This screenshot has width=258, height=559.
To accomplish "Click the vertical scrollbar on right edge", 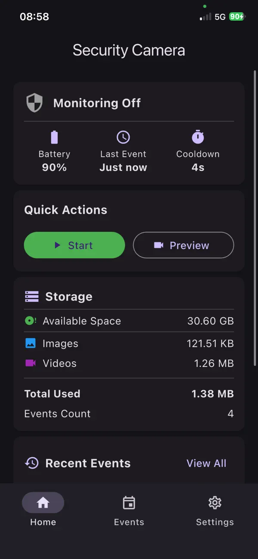I will pos(255,218).
